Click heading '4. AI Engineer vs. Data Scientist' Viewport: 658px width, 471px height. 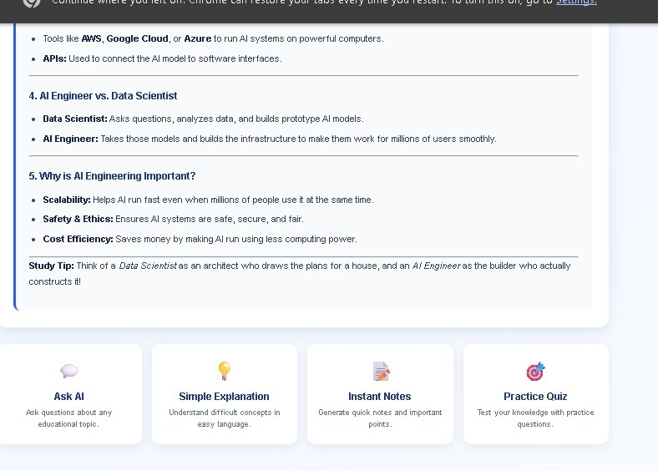[x=103, y=96]
